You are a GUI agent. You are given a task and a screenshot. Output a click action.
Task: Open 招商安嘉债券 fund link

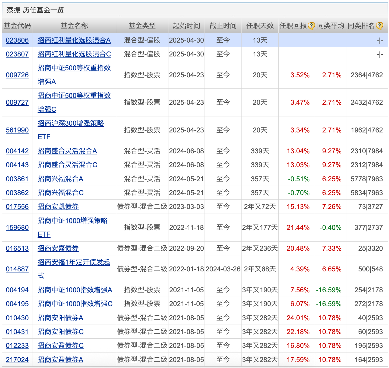(x=58, y=249)
